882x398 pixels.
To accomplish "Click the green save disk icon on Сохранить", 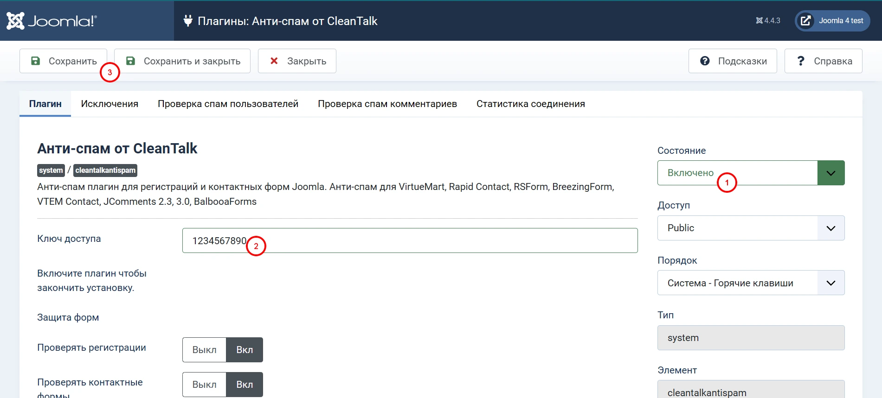I will 35,61.
